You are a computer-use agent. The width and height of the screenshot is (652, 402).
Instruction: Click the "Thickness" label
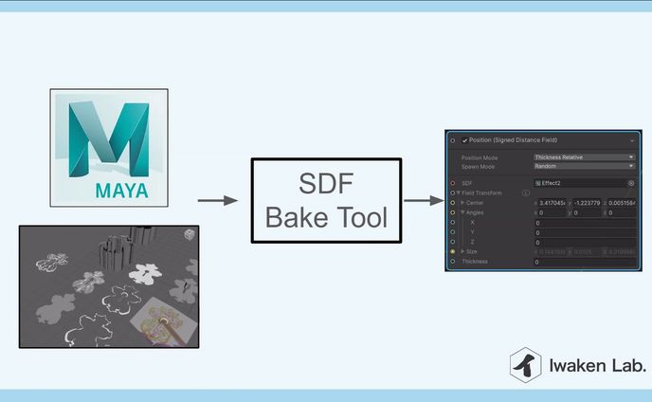coord(475,262)
